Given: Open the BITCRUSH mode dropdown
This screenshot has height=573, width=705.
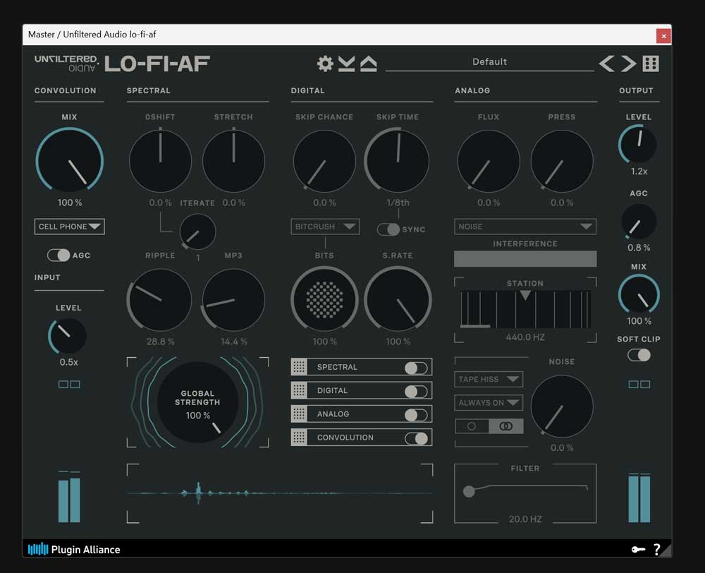Looking at the screenshot, I should [x=325, y=227].
